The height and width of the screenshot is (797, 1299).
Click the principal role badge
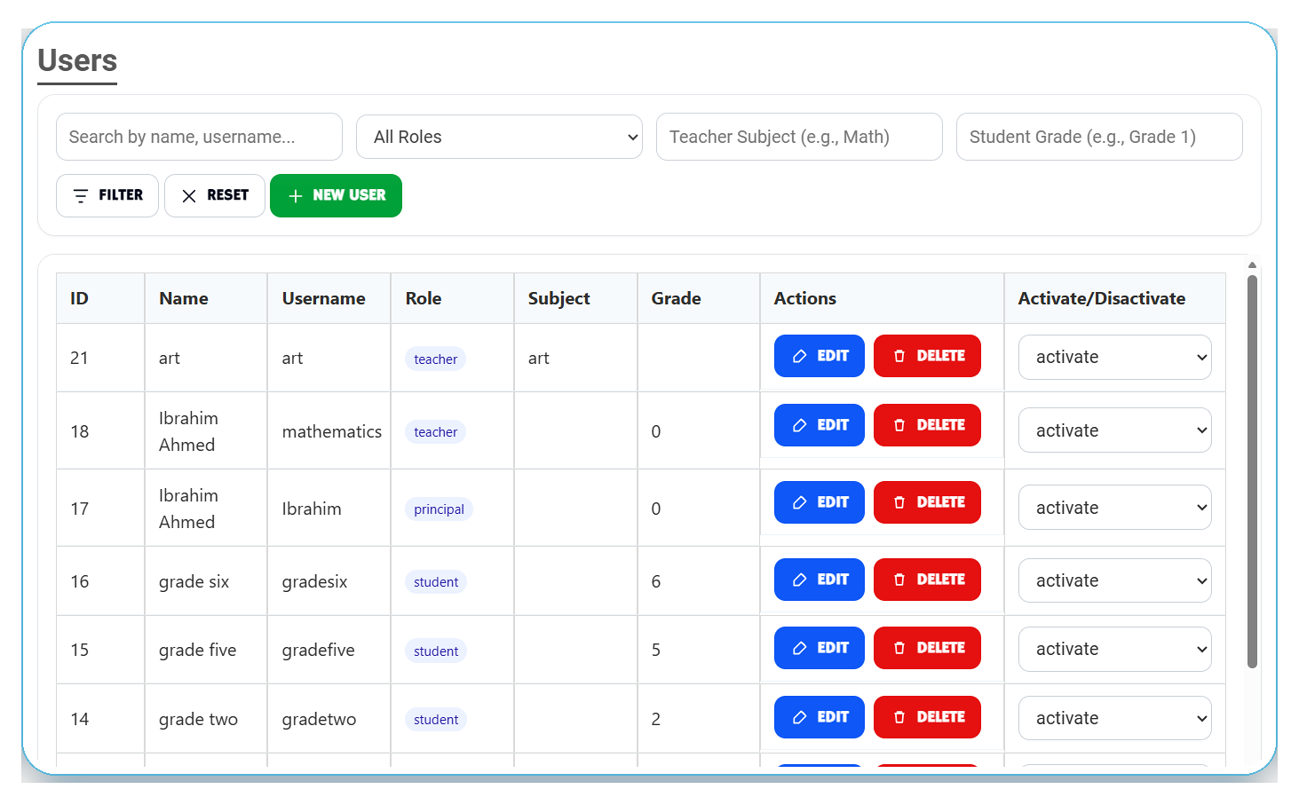point(439,509)
